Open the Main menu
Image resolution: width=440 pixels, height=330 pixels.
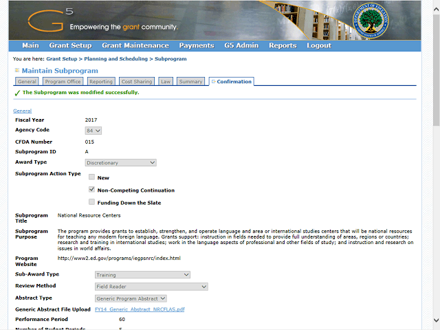tap(30, 45)
